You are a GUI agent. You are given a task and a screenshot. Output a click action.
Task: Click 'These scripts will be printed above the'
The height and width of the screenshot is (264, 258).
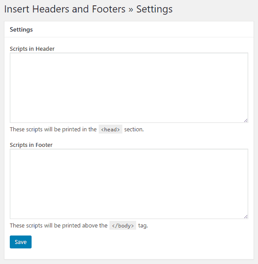pyautogui.click(x=59, y=225)
